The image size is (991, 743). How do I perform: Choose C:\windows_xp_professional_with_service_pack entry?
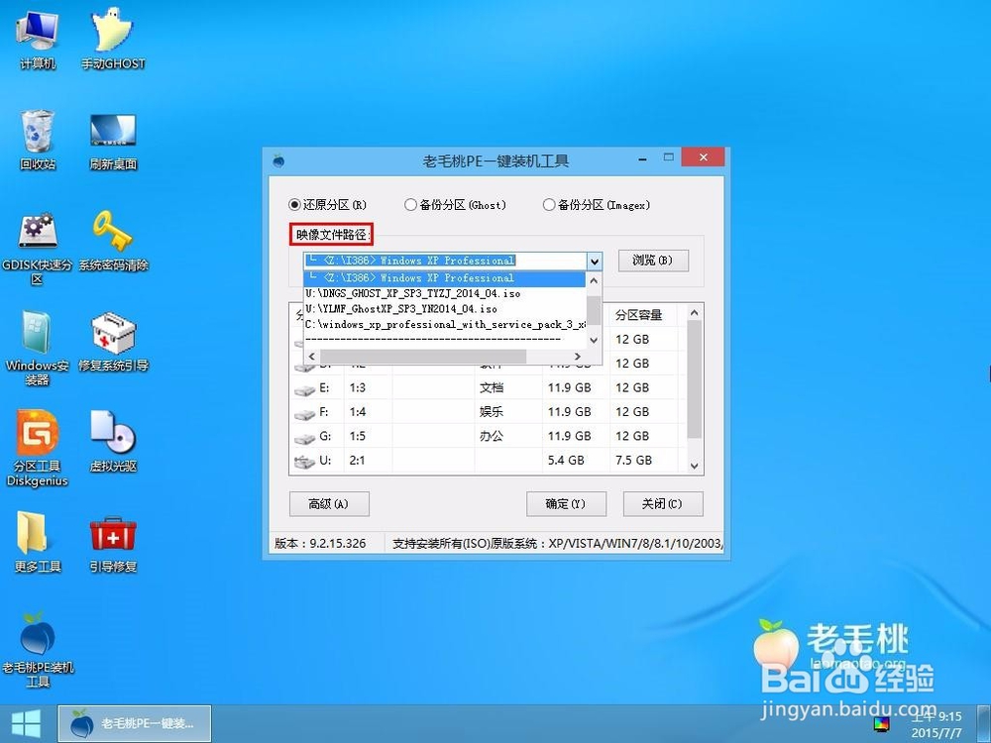pos(445,325)
